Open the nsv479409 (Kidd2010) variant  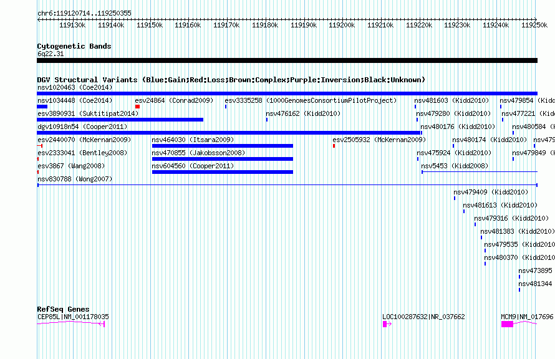click(x=491, y=192)
